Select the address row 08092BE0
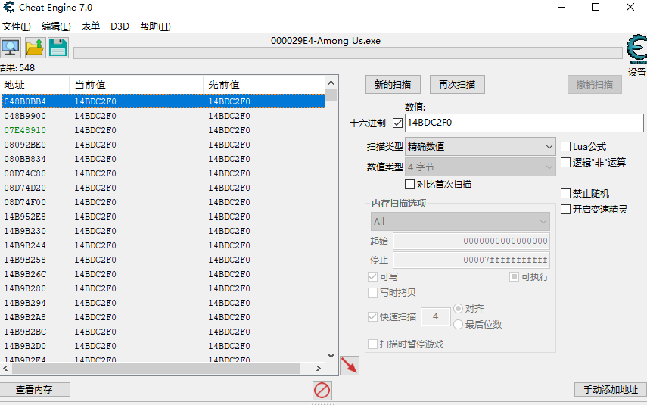The width and height of the screenshot is (647, 405). (163, 145)
